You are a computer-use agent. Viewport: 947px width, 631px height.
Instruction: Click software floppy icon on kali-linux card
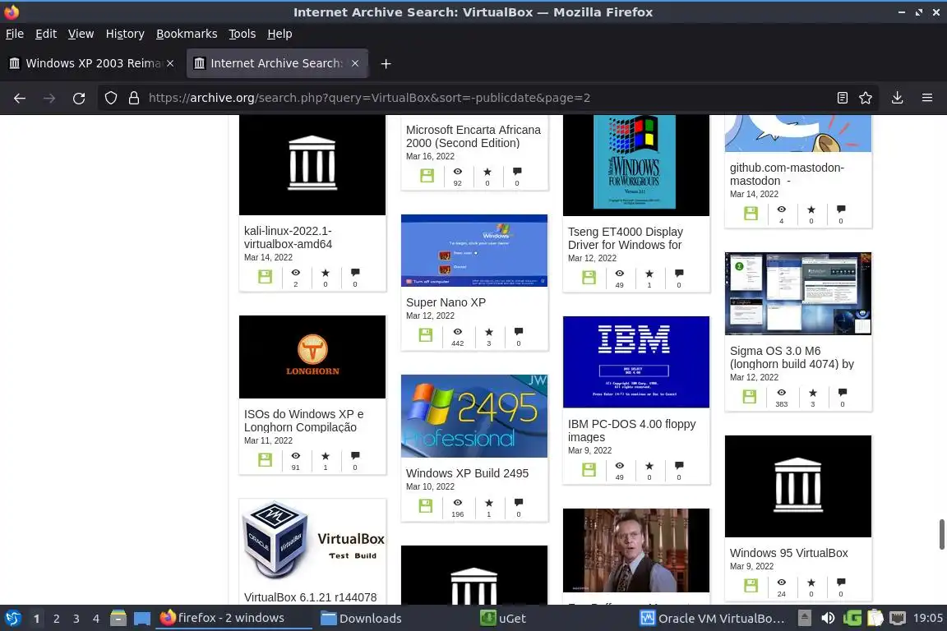point(266,277)
